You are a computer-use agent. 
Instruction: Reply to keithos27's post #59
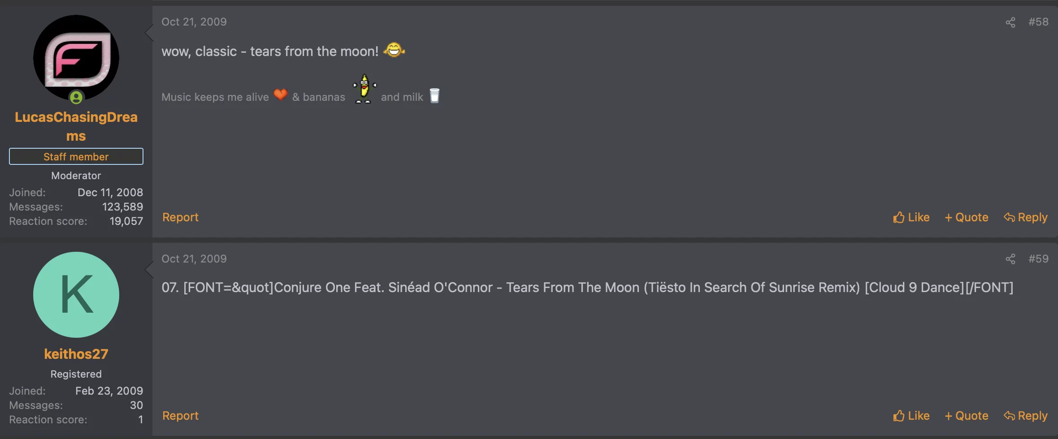(x=1025, y=416)
